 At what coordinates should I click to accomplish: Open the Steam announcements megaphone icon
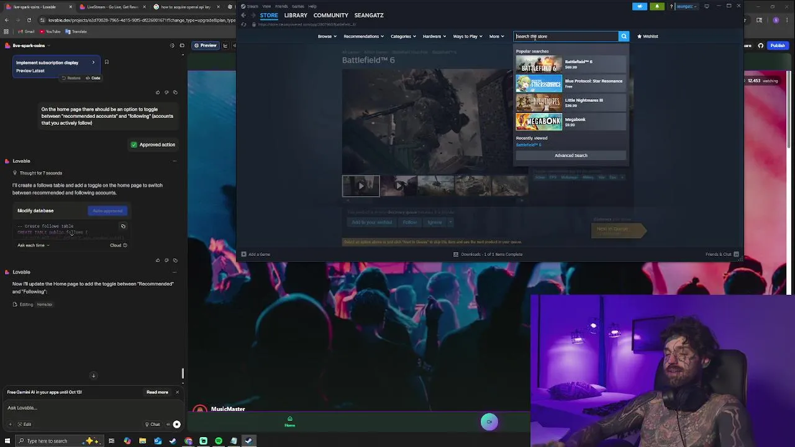640,6
